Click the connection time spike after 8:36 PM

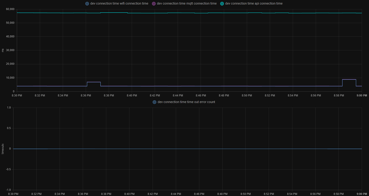point(94,82)
